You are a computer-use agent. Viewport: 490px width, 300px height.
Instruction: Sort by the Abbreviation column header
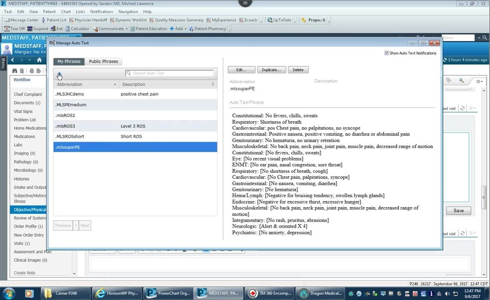click(x=86, y=84)
